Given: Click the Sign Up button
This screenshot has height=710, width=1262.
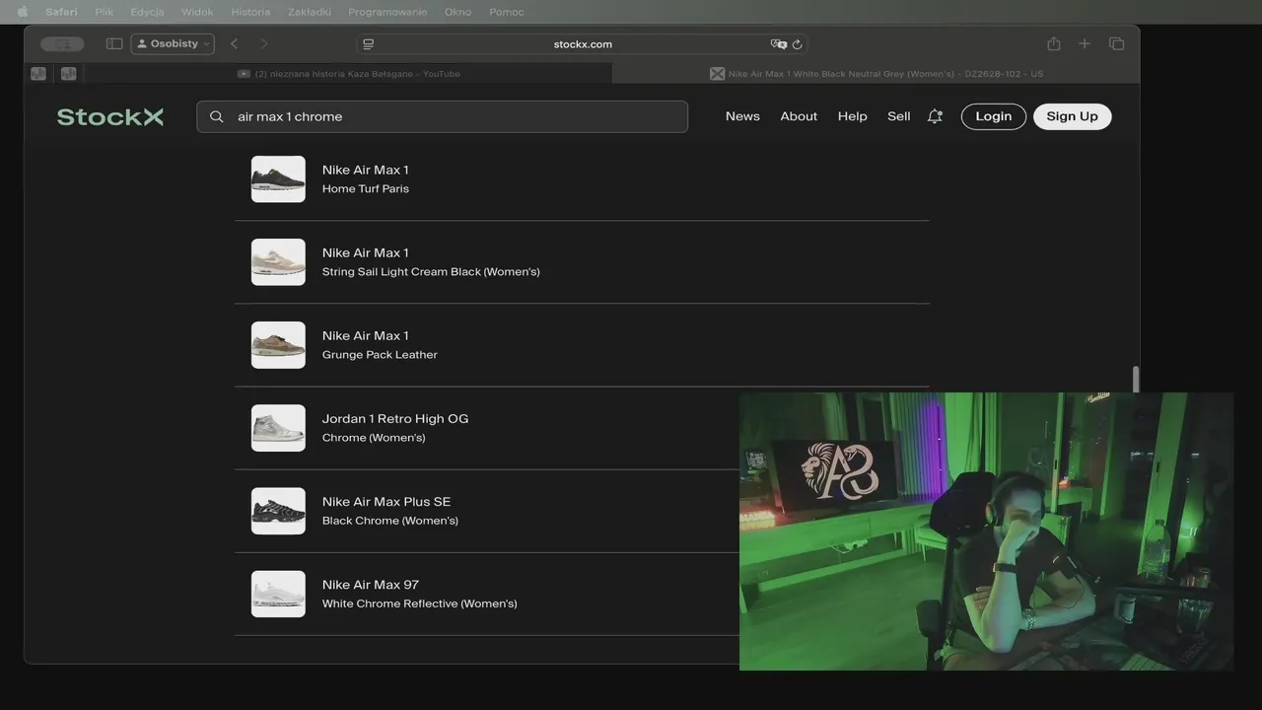Looking at the screenshot, I should pyautogui.click(x=1072, y=116).
